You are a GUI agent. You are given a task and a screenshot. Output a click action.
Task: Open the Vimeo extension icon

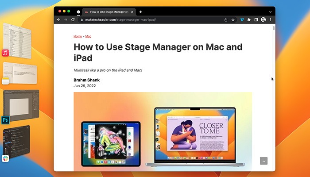click(x=242, y=20)
